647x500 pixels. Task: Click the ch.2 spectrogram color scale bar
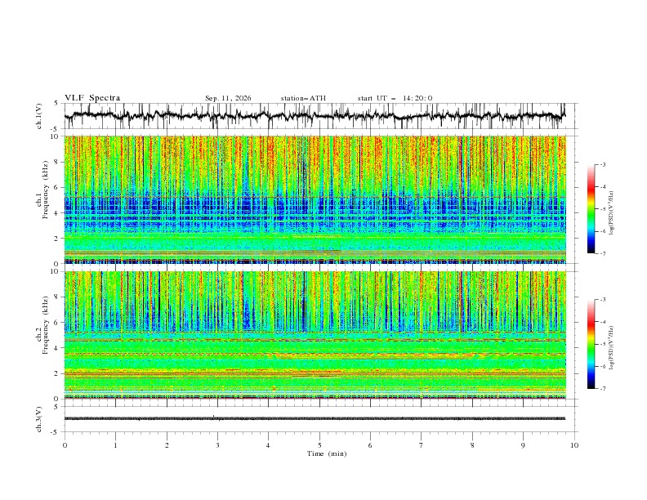click(x=591, y=344)
